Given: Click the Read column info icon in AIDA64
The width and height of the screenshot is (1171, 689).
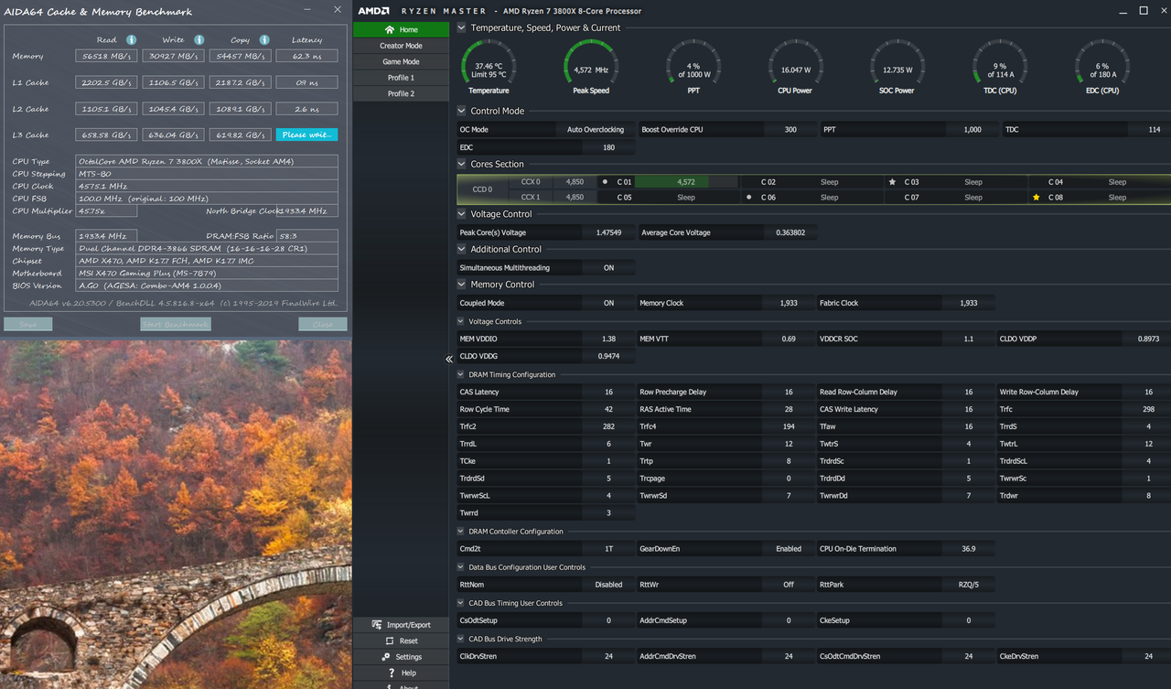Looking at the screenshot, I should click(x=132, y=40).
